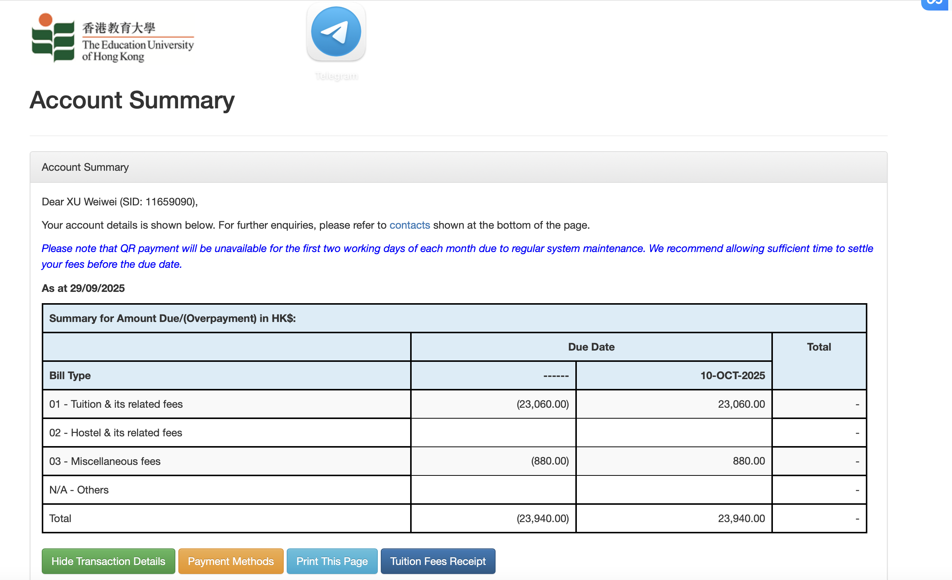Open the contacts link
This screenshot has height=580, width=952.
(x=409, y=225)
